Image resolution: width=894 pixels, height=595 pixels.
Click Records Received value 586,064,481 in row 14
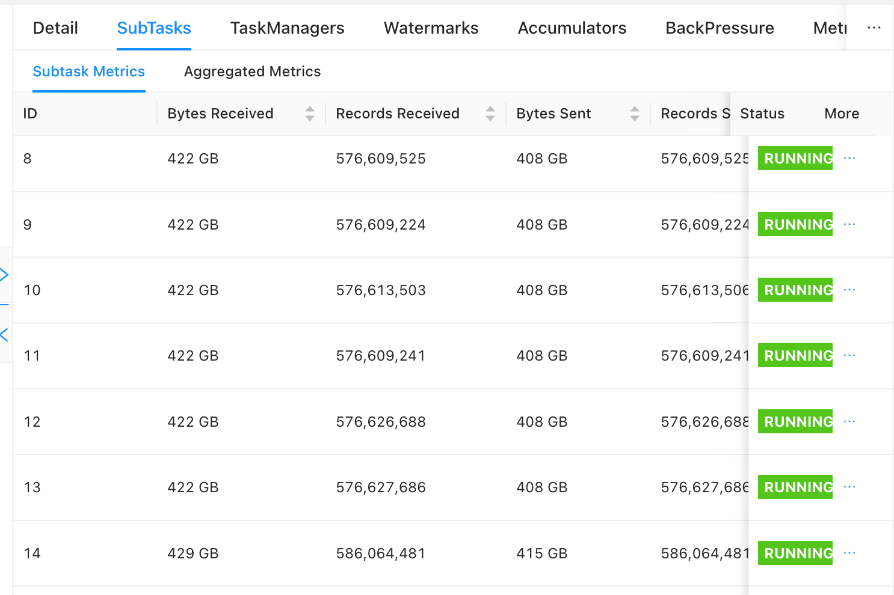(381, 554)
